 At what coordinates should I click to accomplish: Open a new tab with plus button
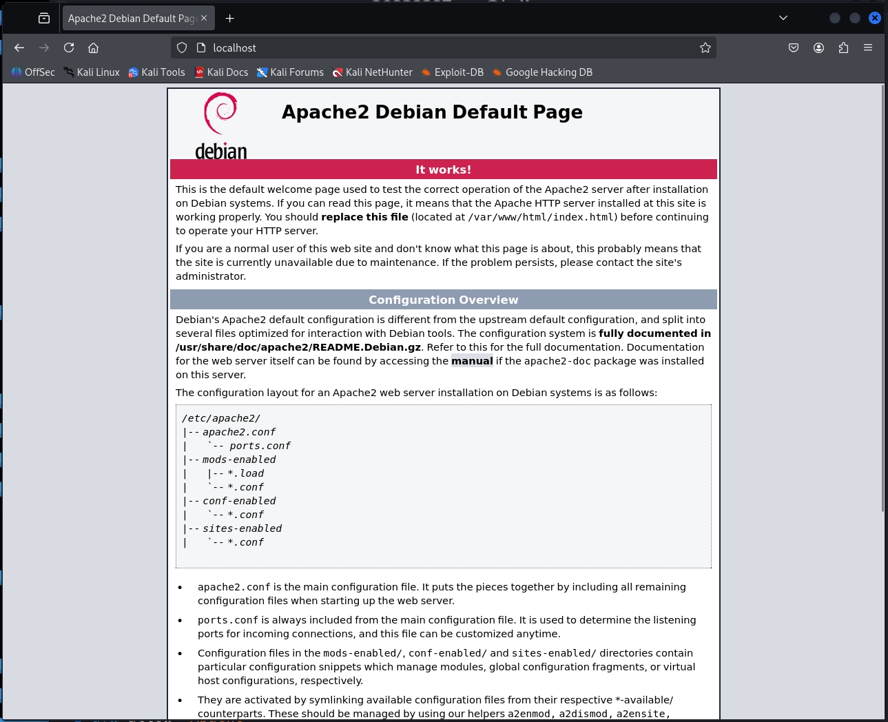[x=230, y=19]
